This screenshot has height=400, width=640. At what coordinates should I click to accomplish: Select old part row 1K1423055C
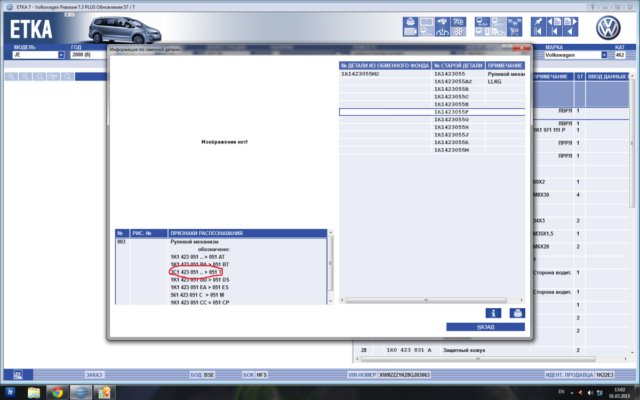point(451,97)
